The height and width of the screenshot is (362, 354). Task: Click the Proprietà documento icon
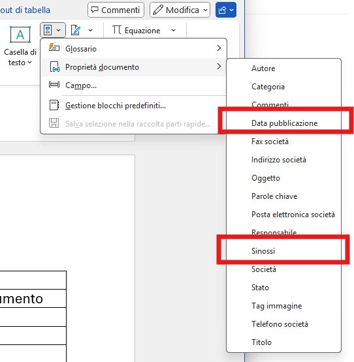point(55,67)
